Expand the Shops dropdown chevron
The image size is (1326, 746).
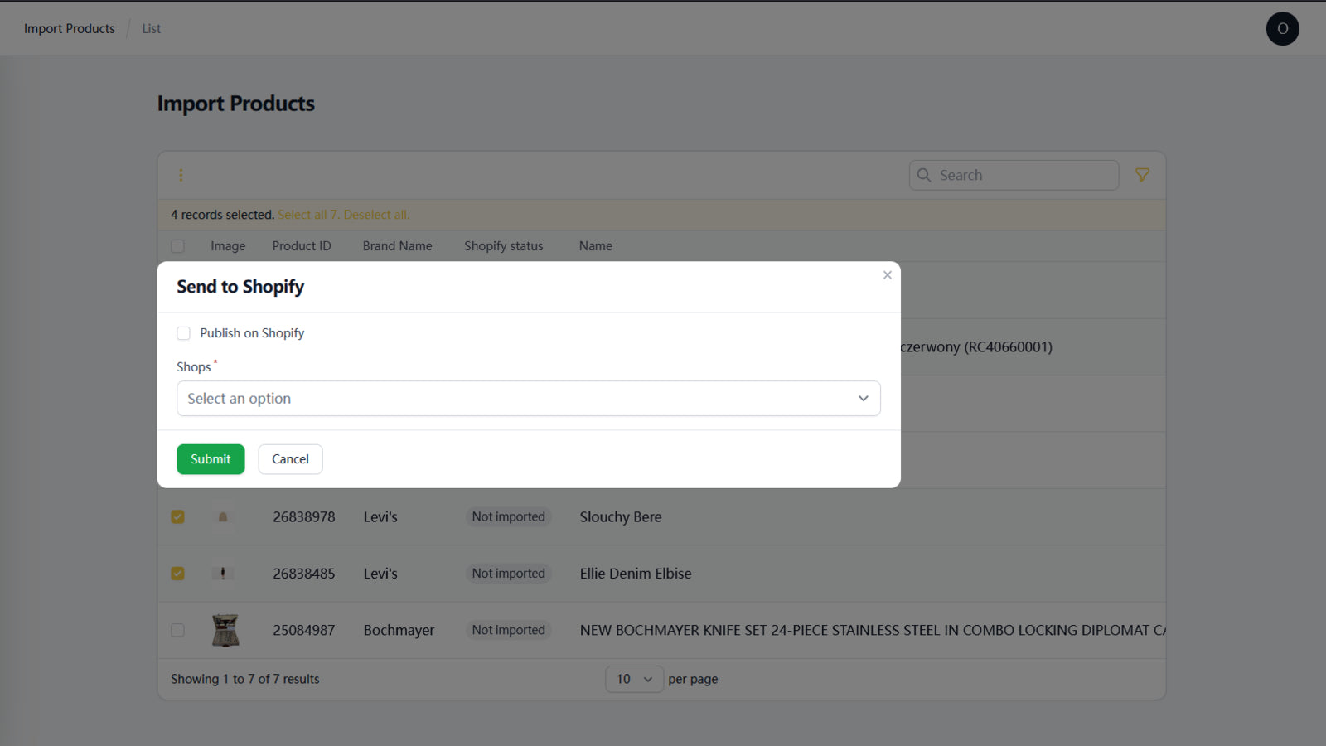pos(863,399)
